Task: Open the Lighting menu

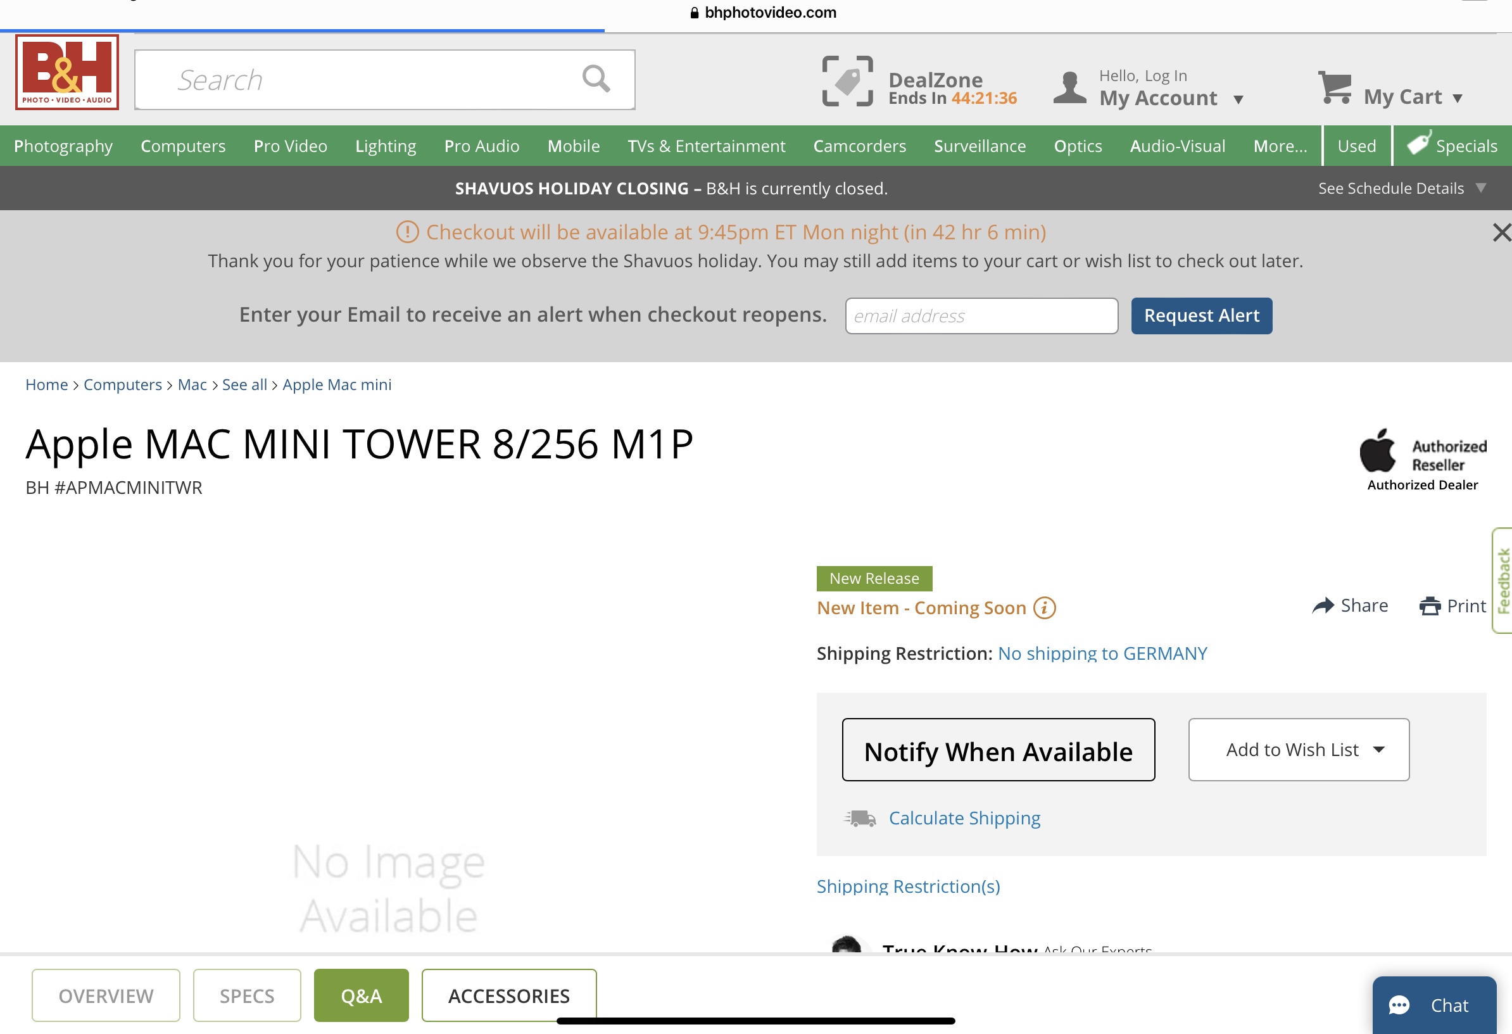Action: pos(386,146)
